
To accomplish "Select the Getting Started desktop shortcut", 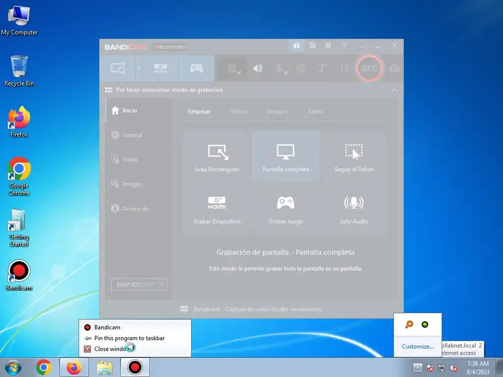I will point(19,228).
